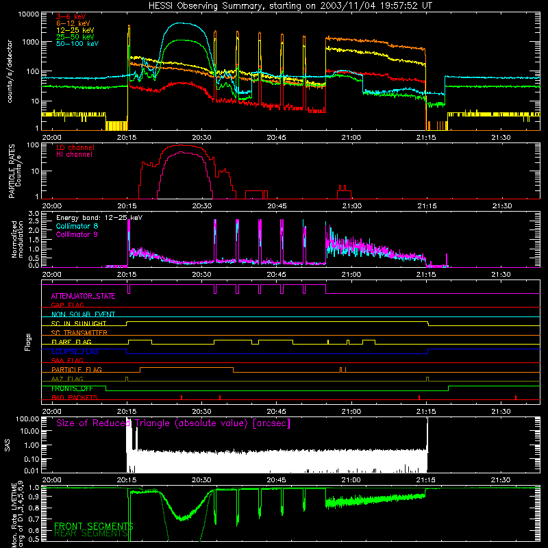548x548 pixels.
Task: Click the Size of Reduced Triangle caption
Action: click(x=173, y=423)
